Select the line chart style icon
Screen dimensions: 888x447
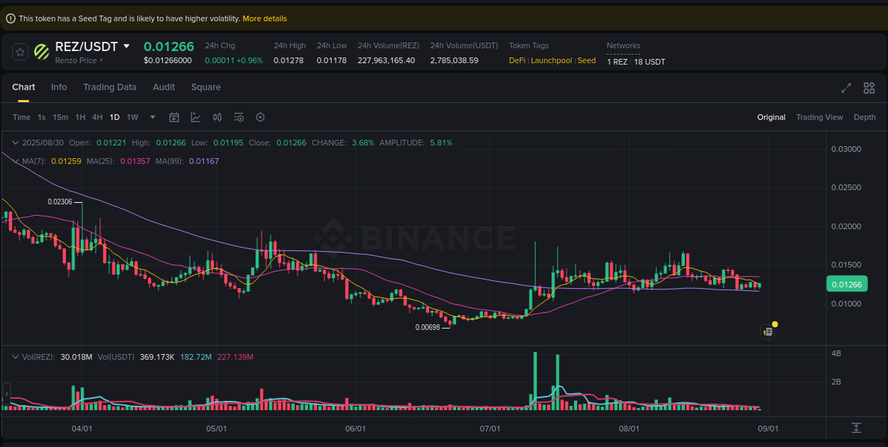pyautogui.click(x=195, y=117)
